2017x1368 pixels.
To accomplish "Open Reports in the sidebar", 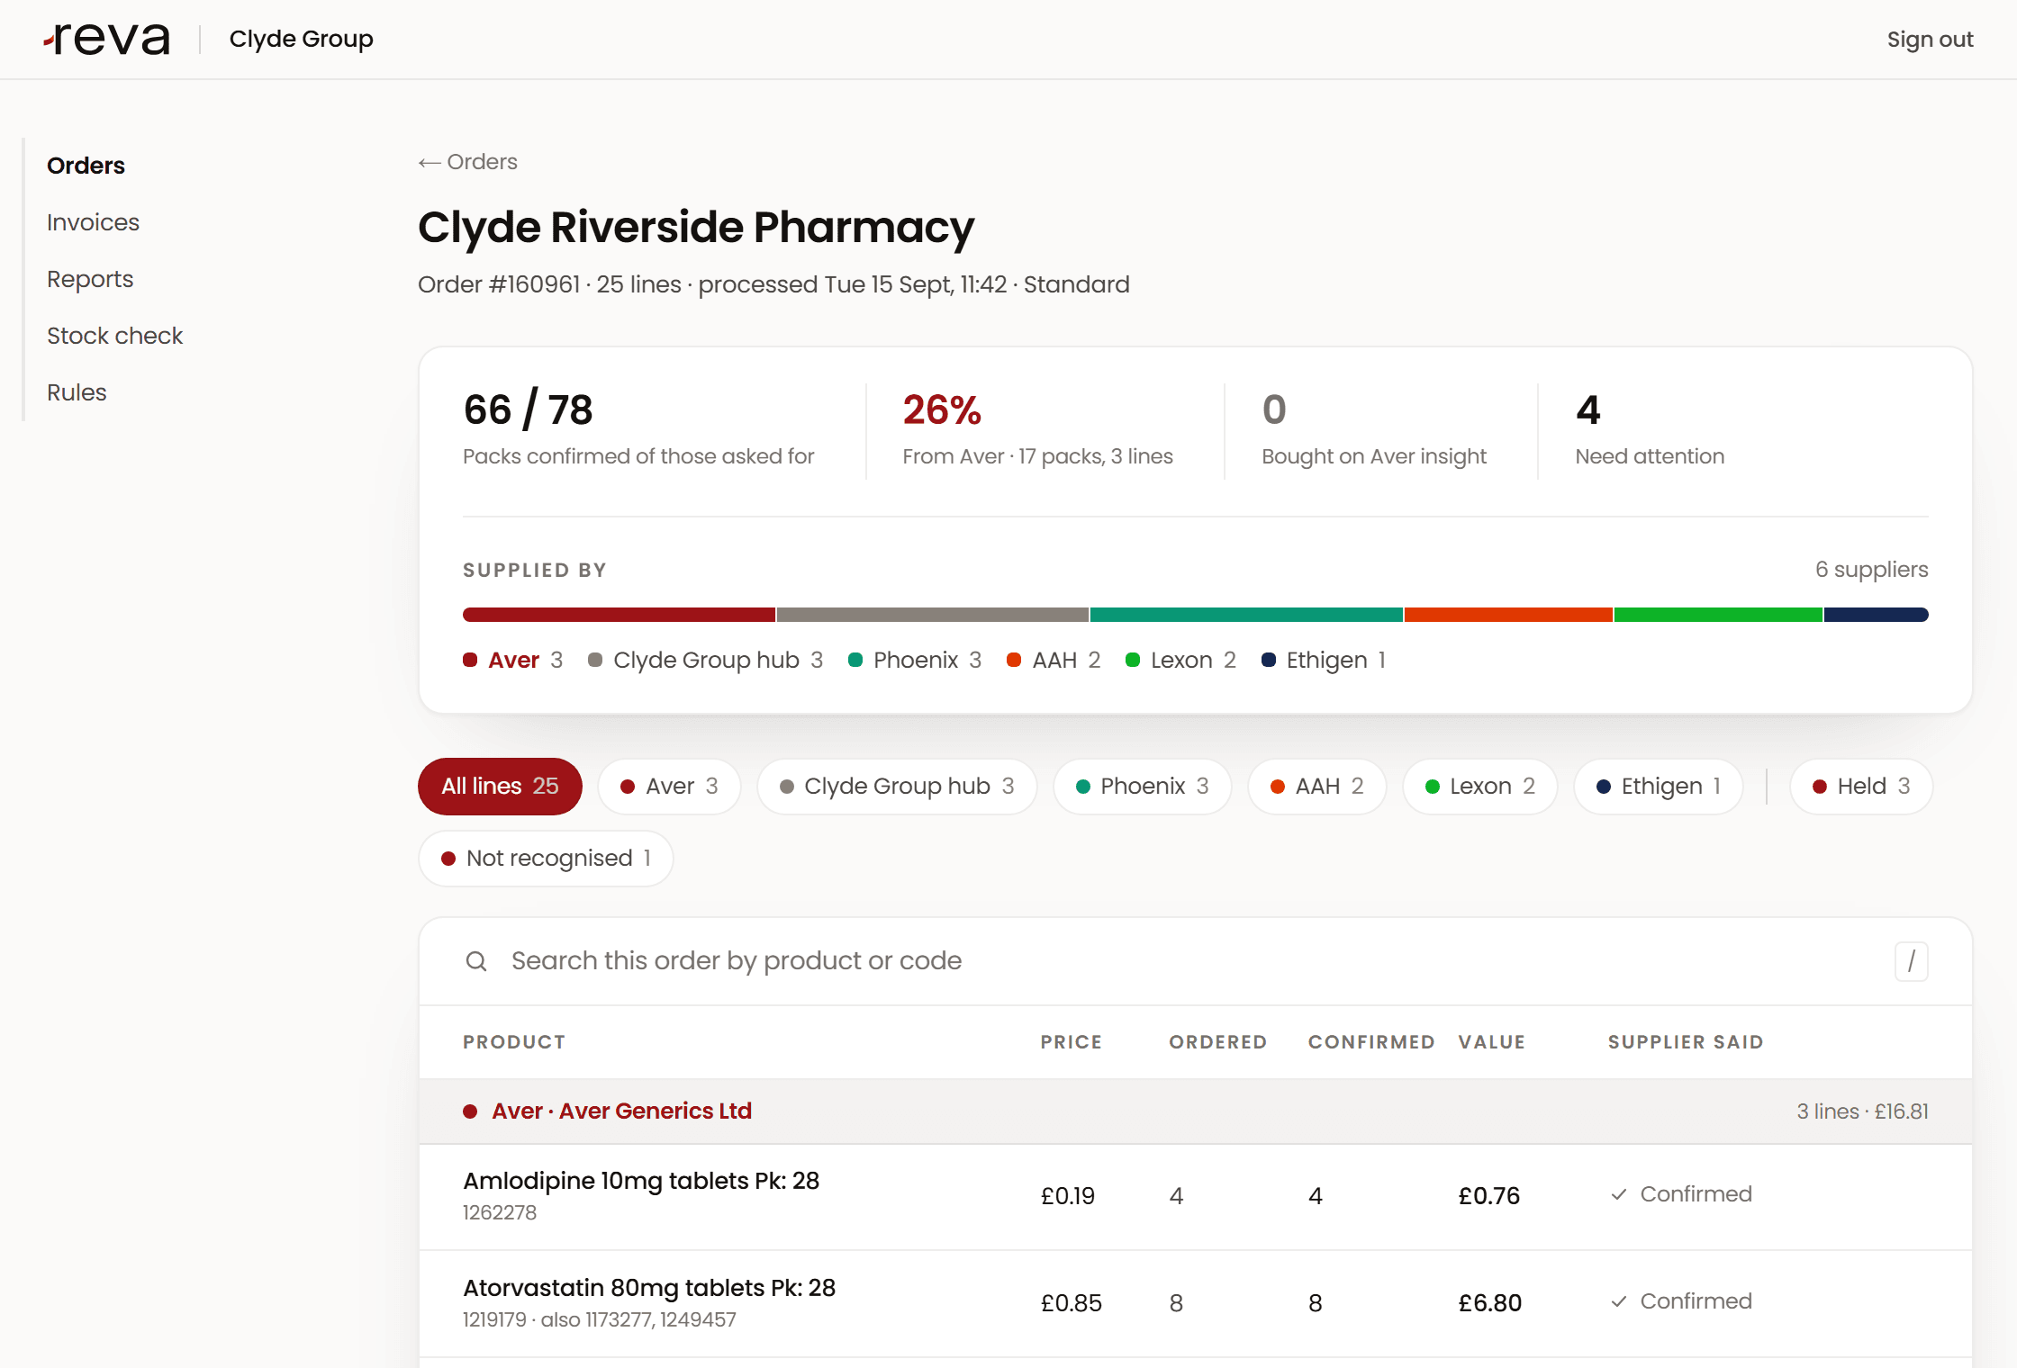I will pos(90,279).
